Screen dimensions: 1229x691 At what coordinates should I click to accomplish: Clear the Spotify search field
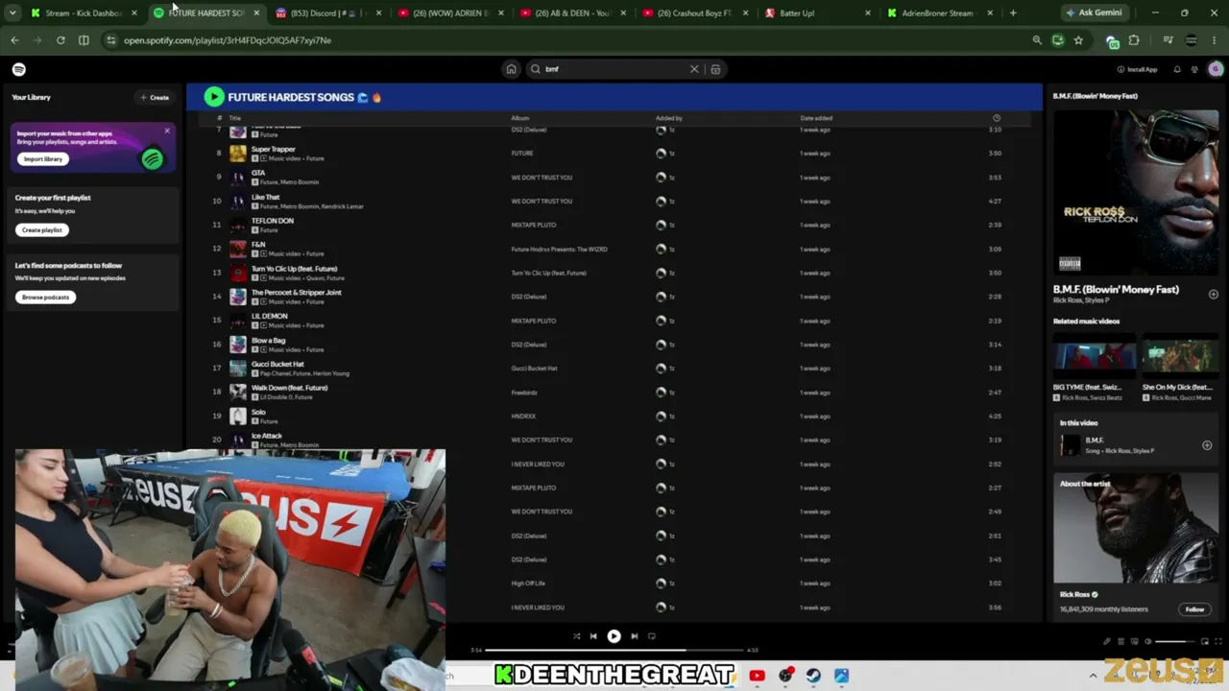click(694, 69)
